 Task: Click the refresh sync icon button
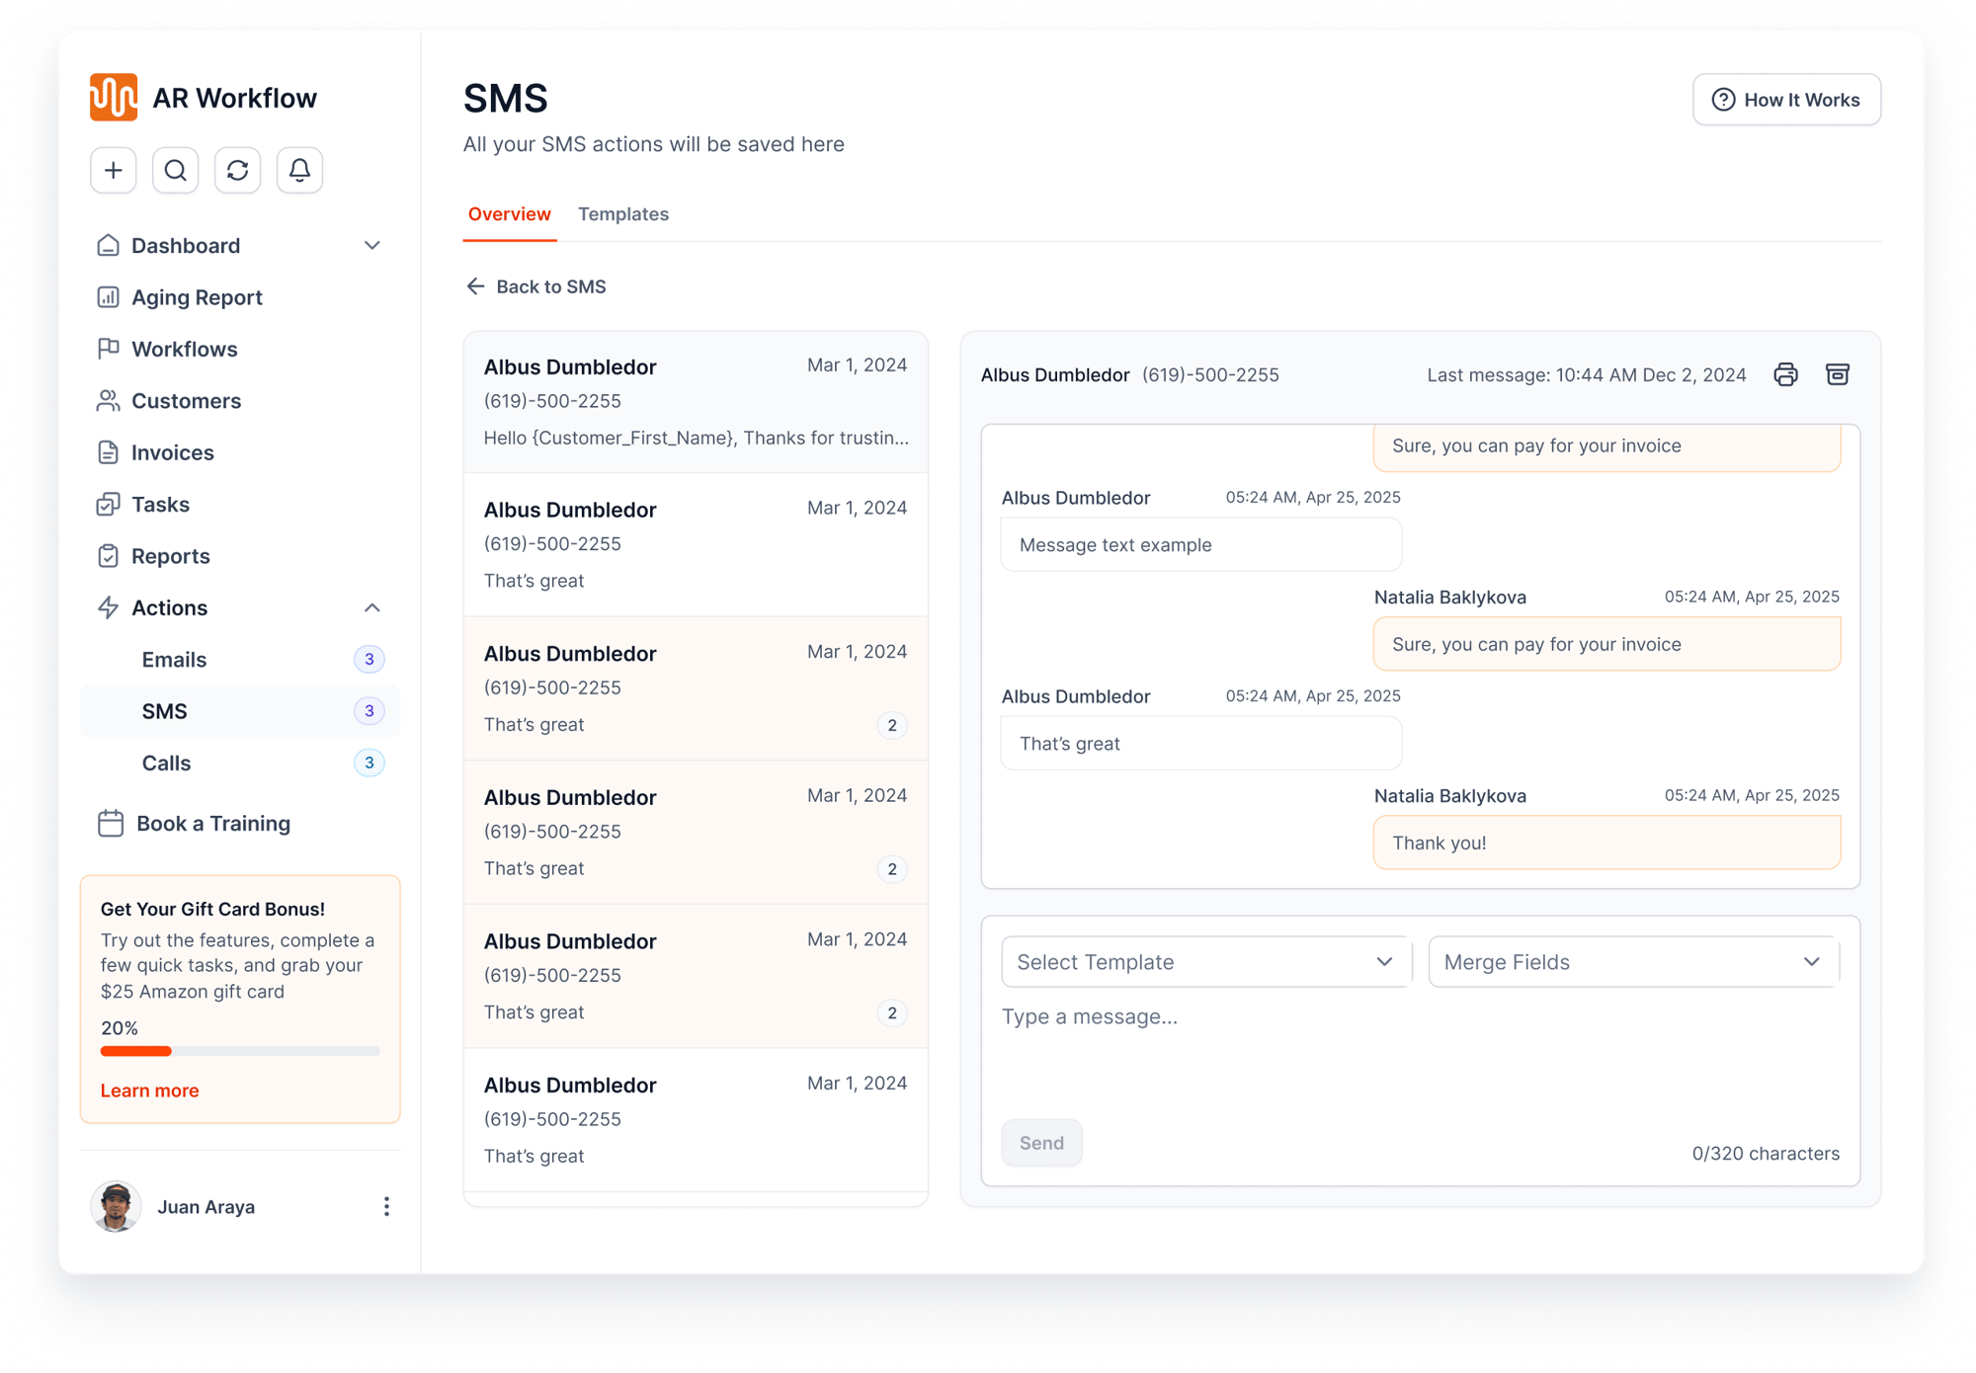[237, 170]
